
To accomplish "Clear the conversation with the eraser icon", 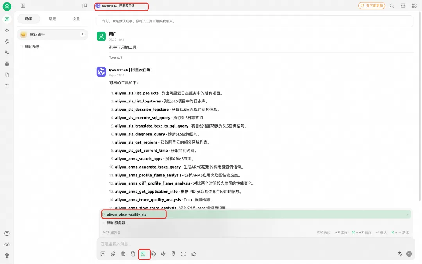I will [193, 254].
